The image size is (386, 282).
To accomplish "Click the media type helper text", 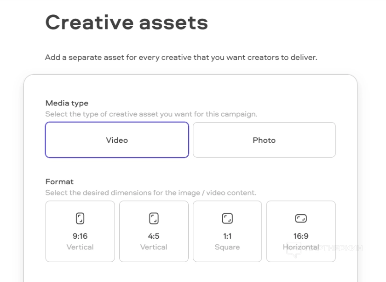I will click(x=151, y=114).
